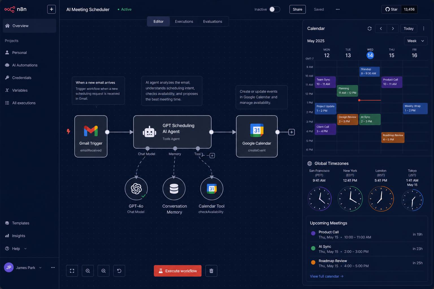The width and height of the screenshot is (434, 289).
Task: Click the zoom in canvas button
Action: click(103, 271)
